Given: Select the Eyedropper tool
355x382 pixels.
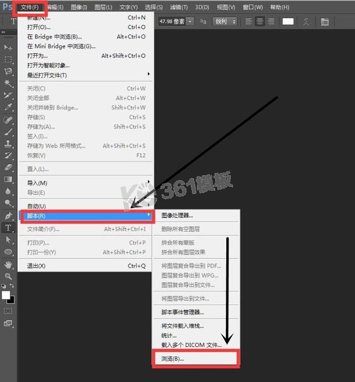Looking at the screenshot, I should (8, 107).
